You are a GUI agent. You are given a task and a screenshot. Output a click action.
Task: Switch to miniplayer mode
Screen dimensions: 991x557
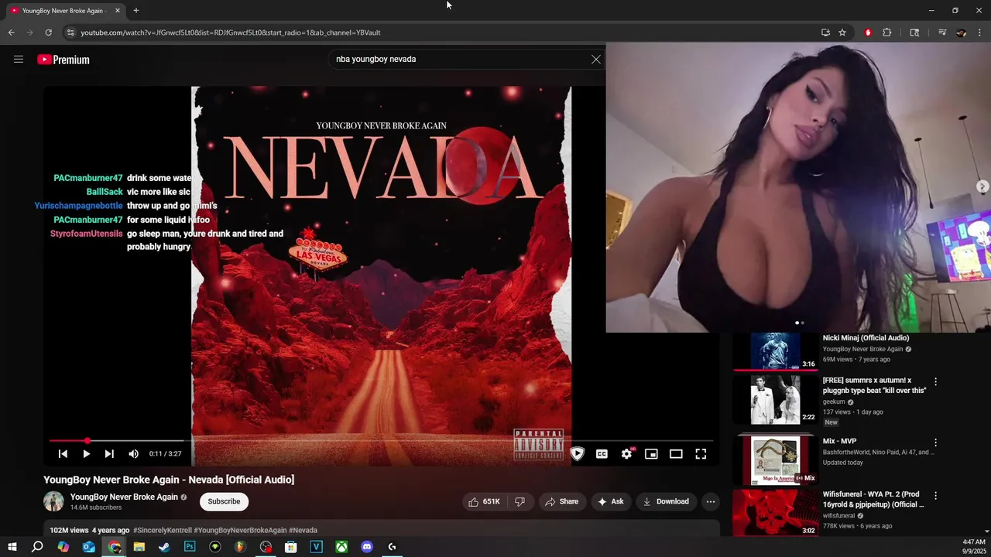(651, 454)
